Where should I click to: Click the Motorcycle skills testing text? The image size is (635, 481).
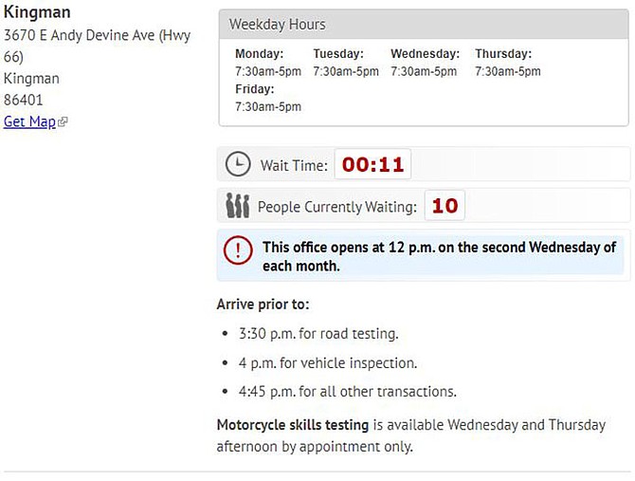coord(293,425)
